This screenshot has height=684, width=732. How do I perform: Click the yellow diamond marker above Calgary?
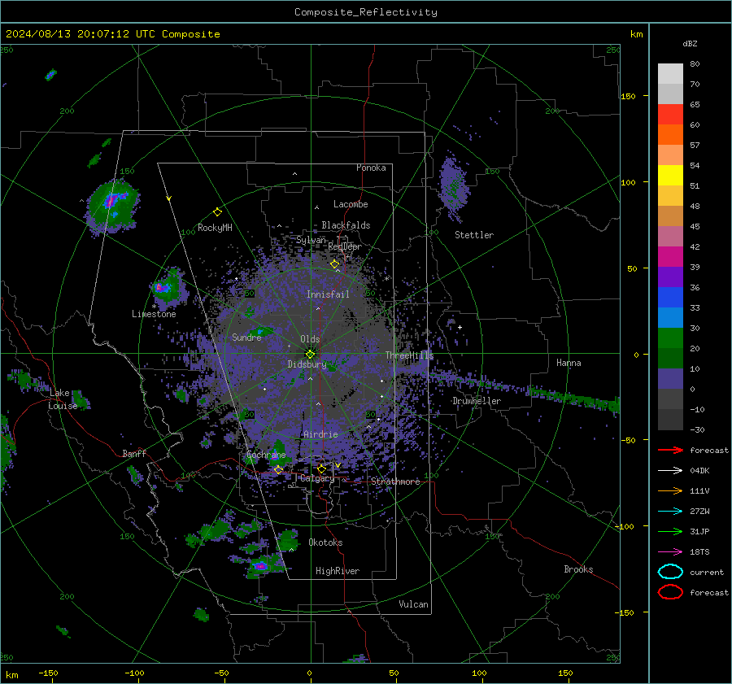(x=321, y=468)
